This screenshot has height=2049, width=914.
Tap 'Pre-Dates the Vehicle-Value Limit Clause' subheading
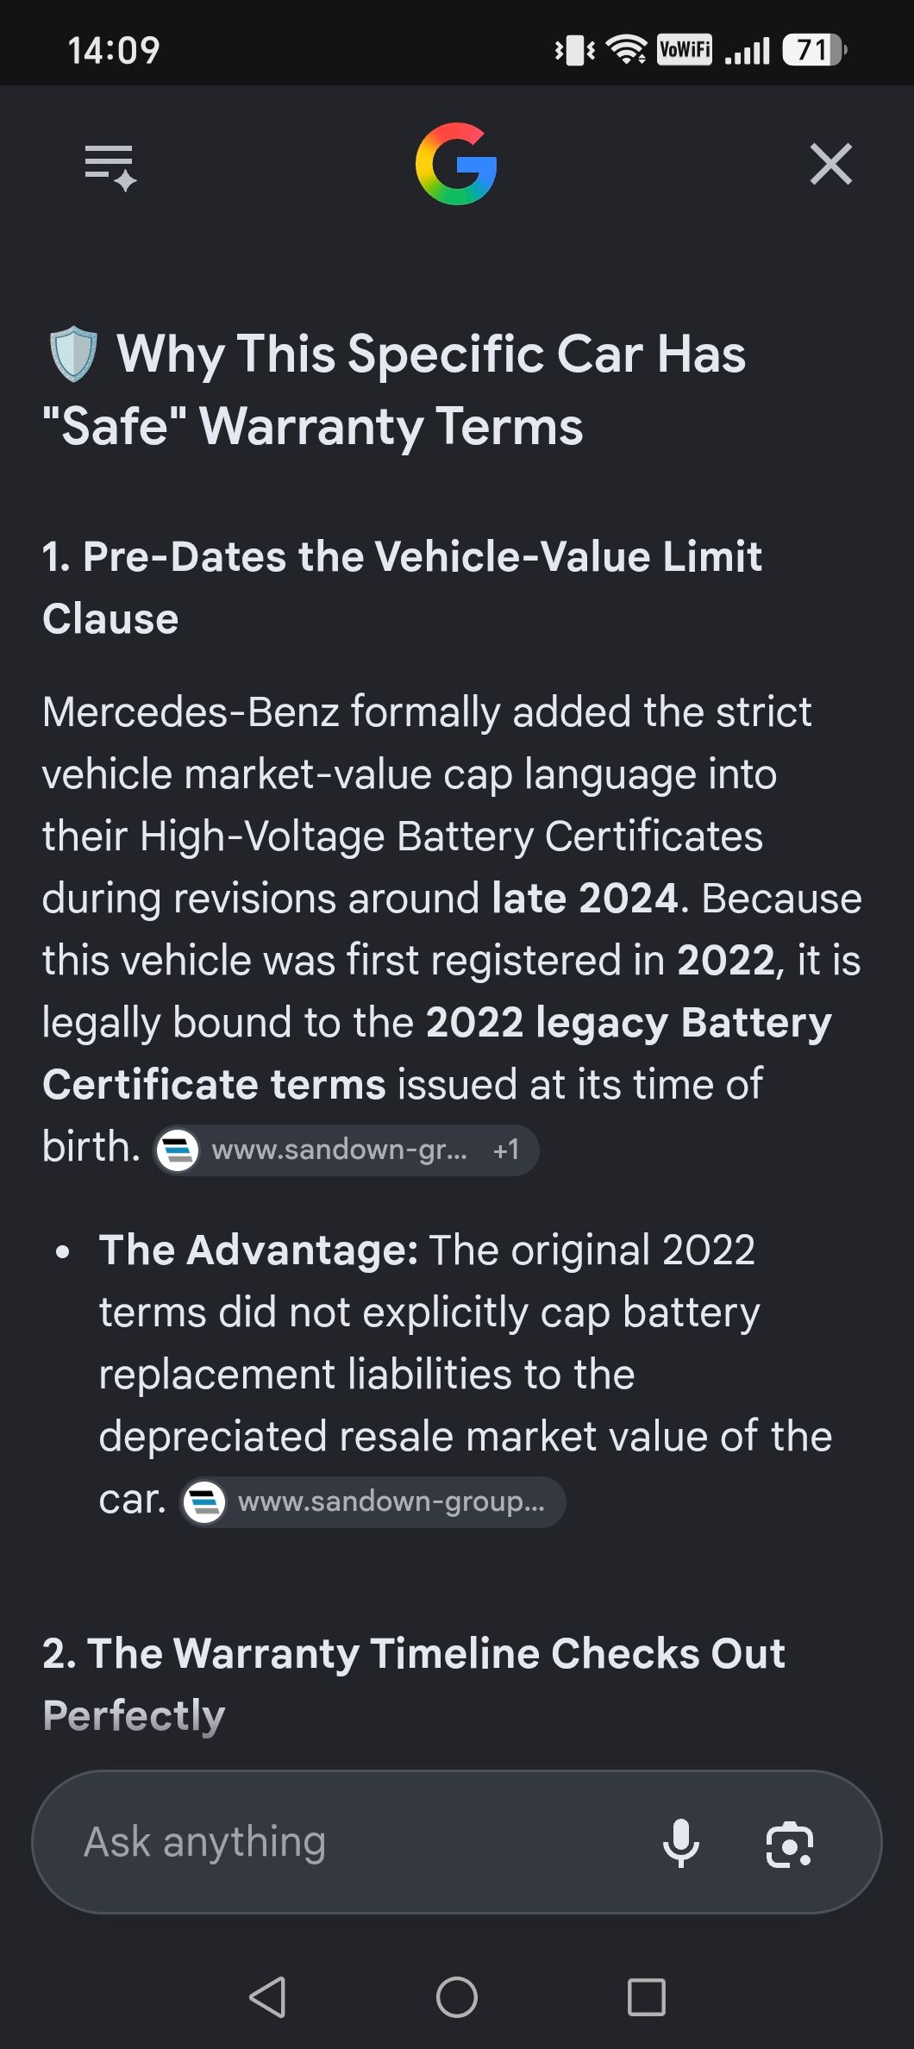pos(402,587)
